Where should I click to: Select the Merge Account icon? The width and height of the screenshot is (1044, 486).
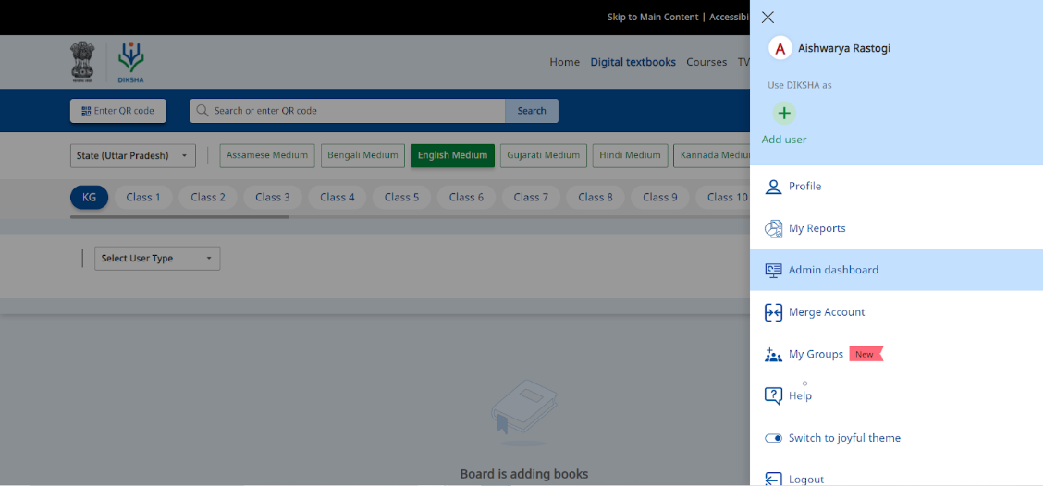(x=773, y=312)
